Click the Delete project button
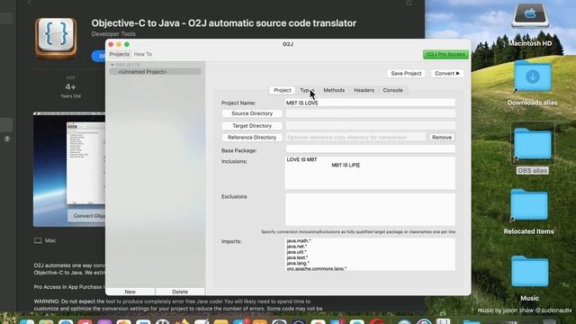 click(180, 292)
